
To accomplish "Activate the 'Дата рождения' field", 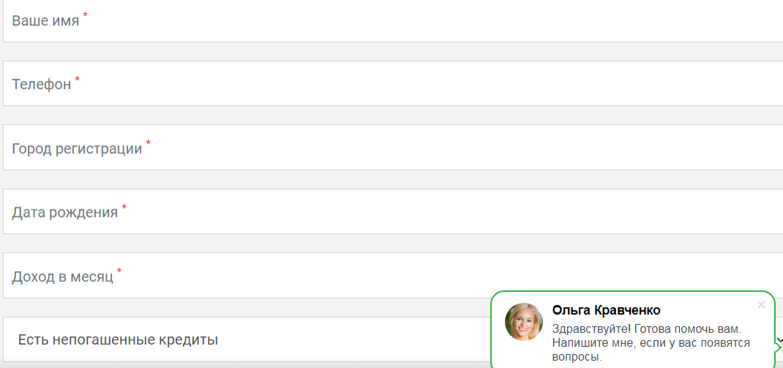I will tap(393, 211).
